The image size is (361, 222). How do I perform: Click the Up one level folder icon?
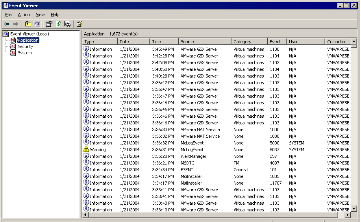click(28, 24)
